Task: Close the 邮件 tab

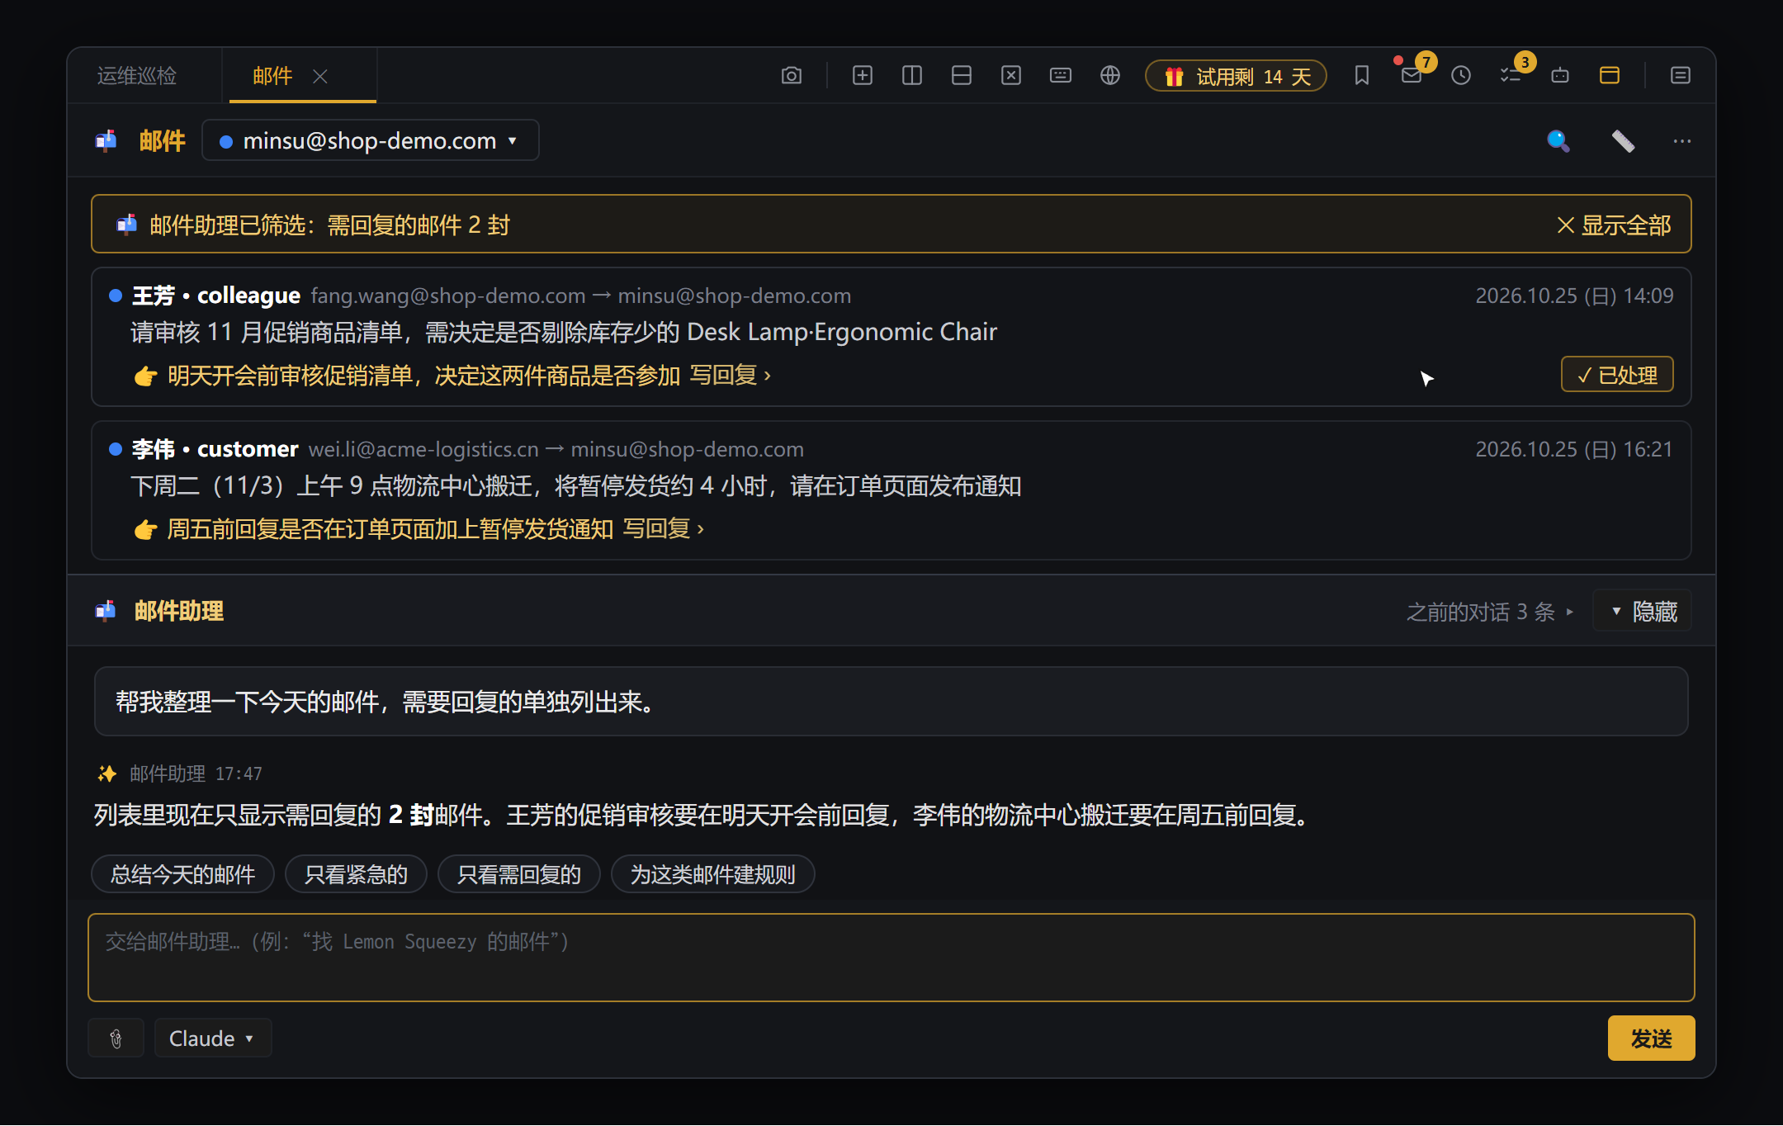Action: 320,76
